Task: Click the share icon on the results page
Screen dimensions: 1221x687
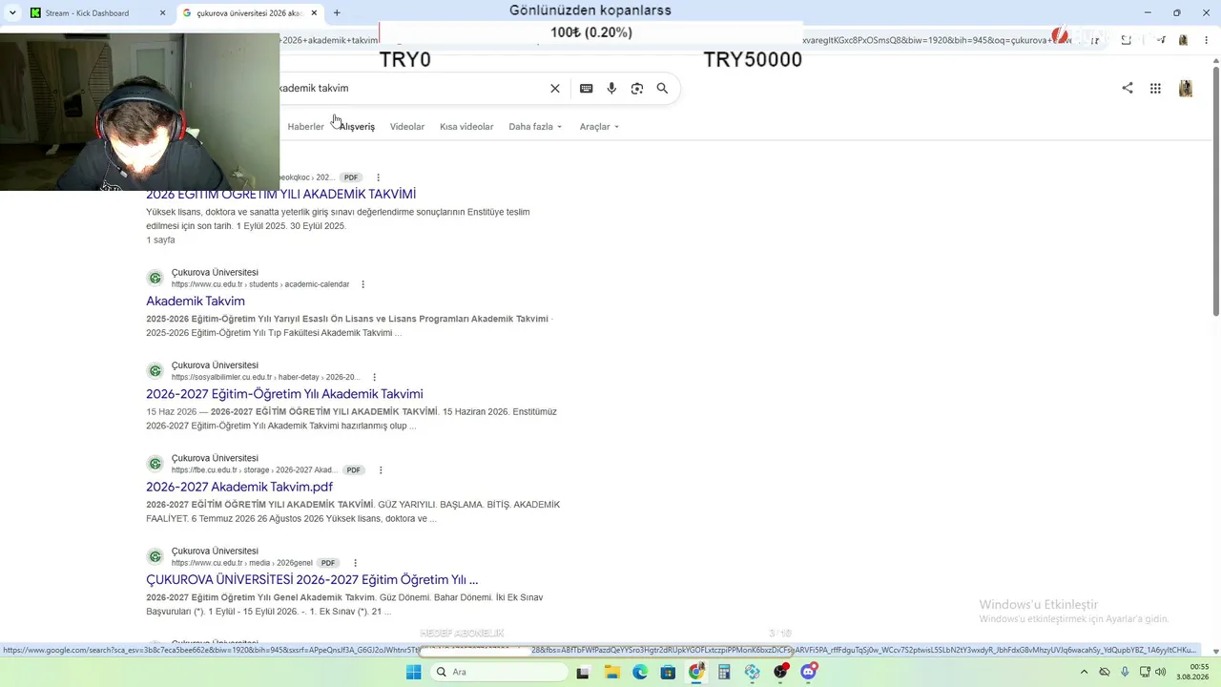Action: point(1128,88)
